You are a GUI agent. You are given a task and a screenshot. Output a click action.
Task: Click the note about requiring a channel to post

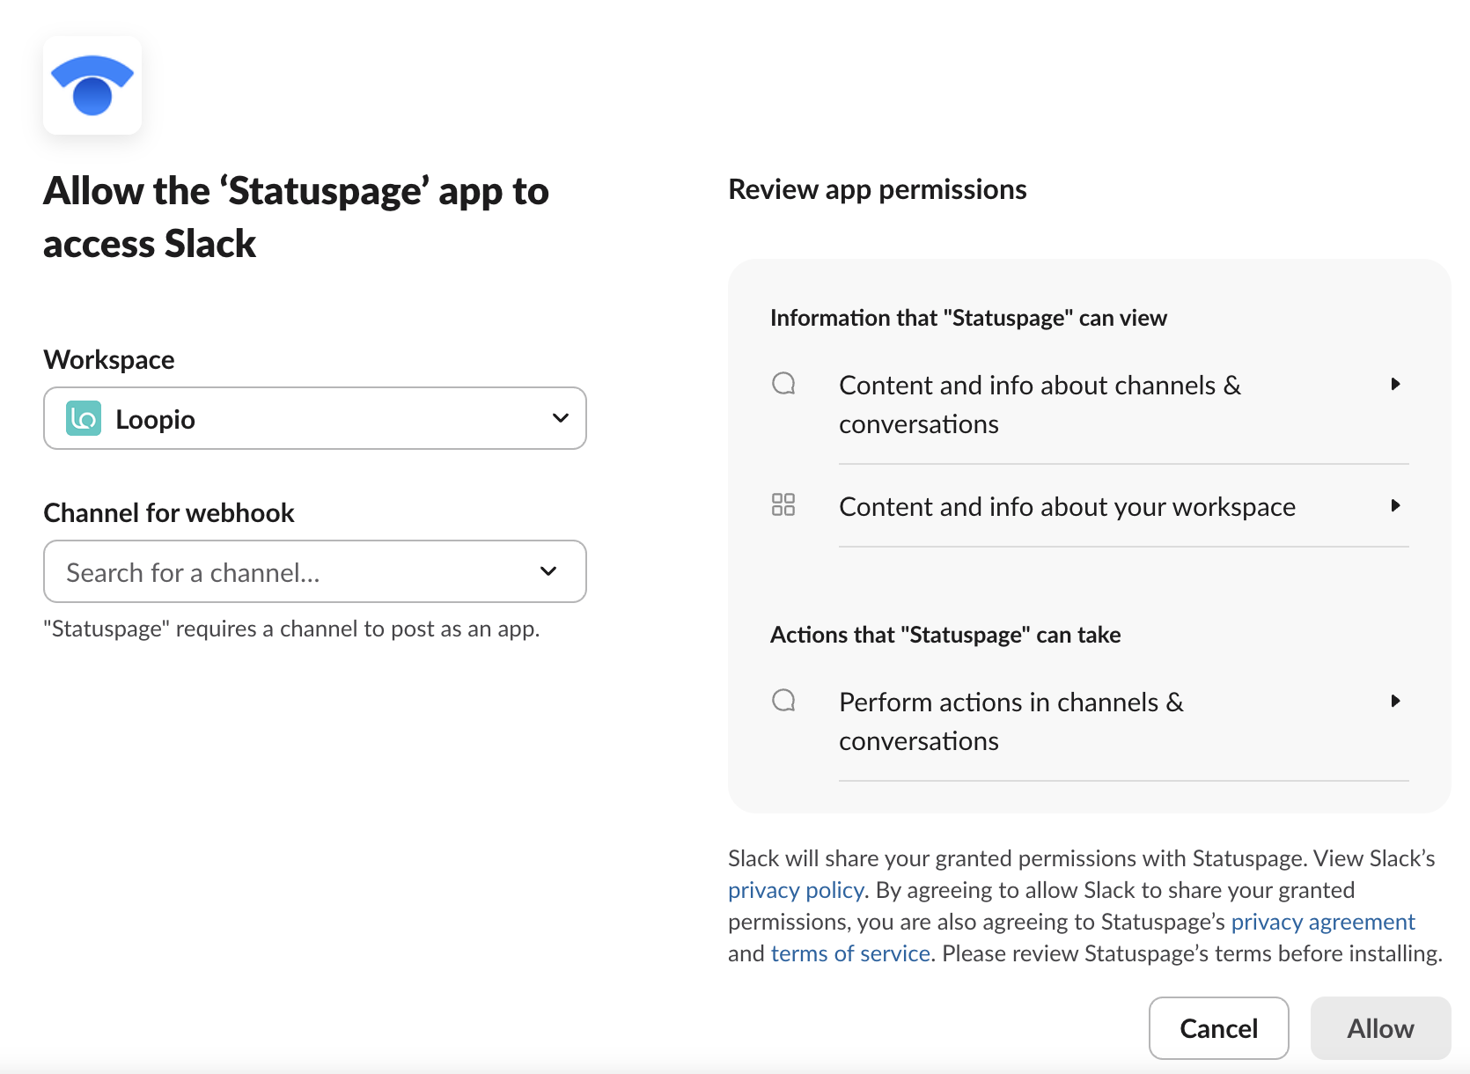(291, 629)
